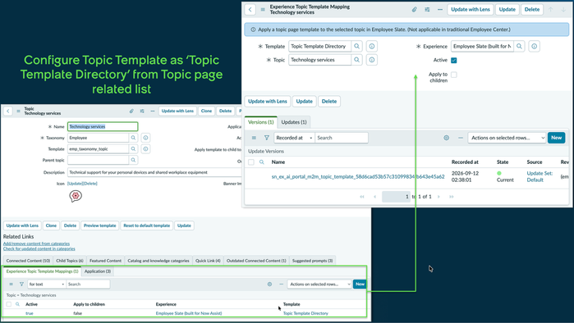Image resolution: width=574 pixels, height=323 pixels.
Task: Click lookup magnifier beside Experience field
Action: point(520,47)
